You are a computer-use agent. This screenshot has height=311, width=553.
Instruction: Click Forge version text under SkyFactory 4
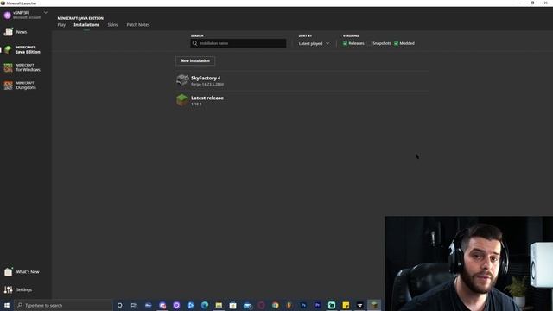(x=207, y=85)
